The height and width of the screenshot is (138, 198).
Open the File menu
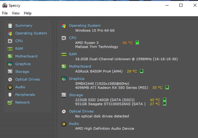5,13
